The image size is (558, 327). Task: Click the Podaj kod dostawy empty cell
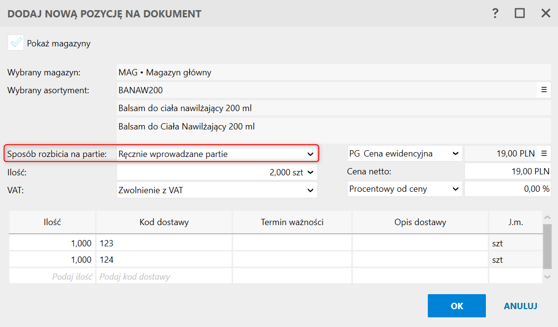(x=164, y=277)
